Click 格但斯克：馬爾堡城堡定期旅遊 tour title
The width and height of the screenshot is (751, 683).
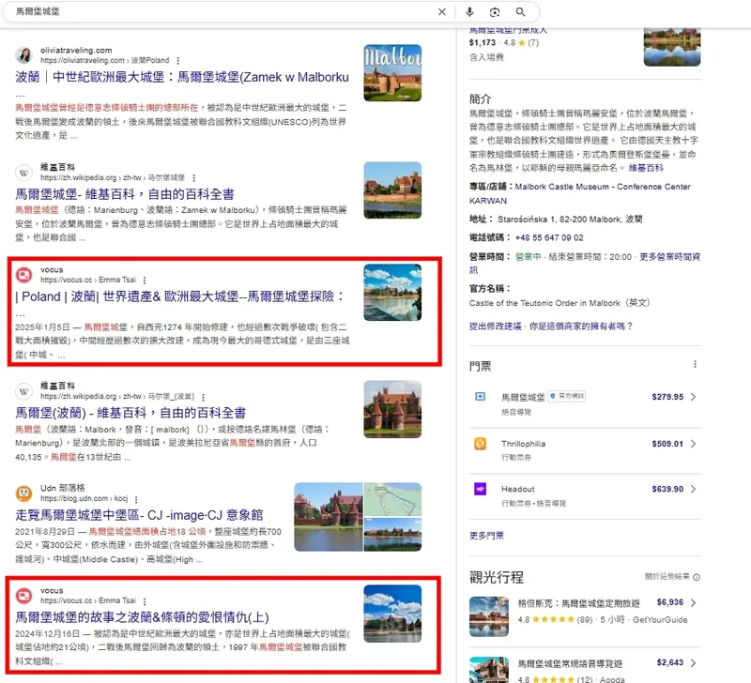point(578,603)
